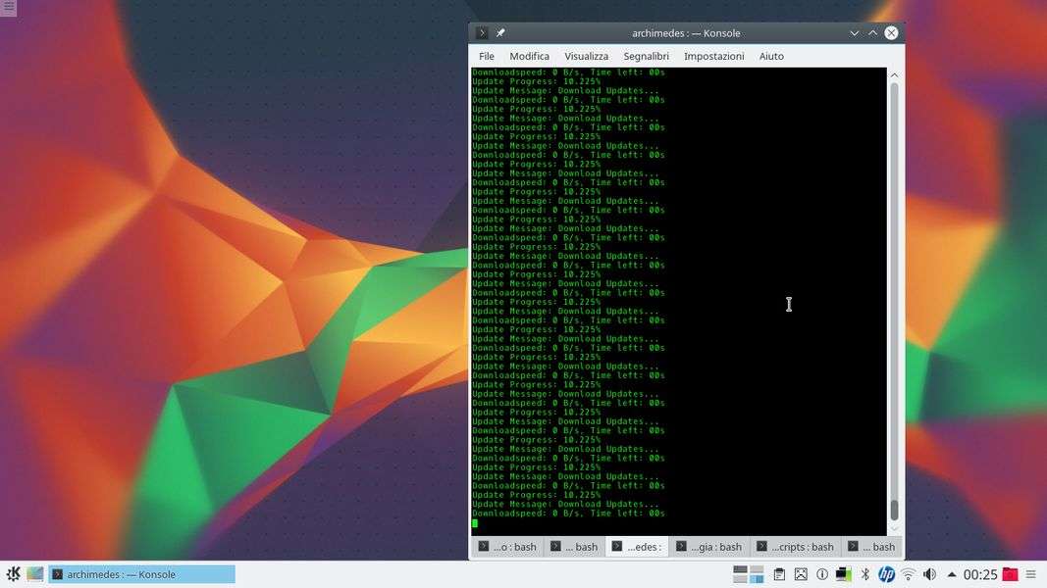Click the Konsole window menu icon in title bar

point(482,33)
